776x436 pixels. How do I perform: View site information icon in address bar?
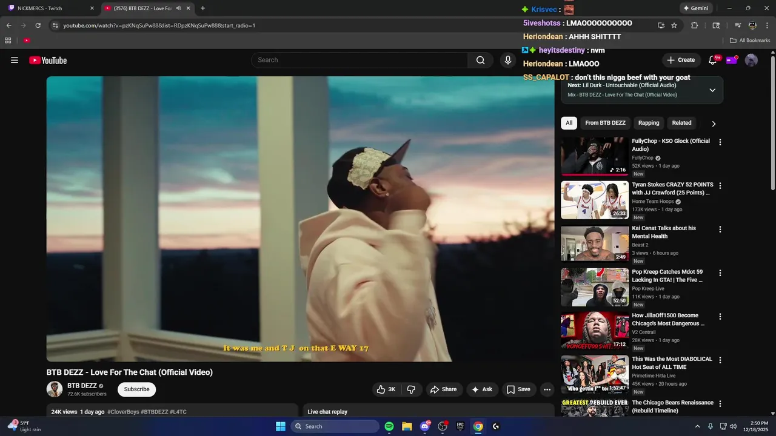click(55, 25)
